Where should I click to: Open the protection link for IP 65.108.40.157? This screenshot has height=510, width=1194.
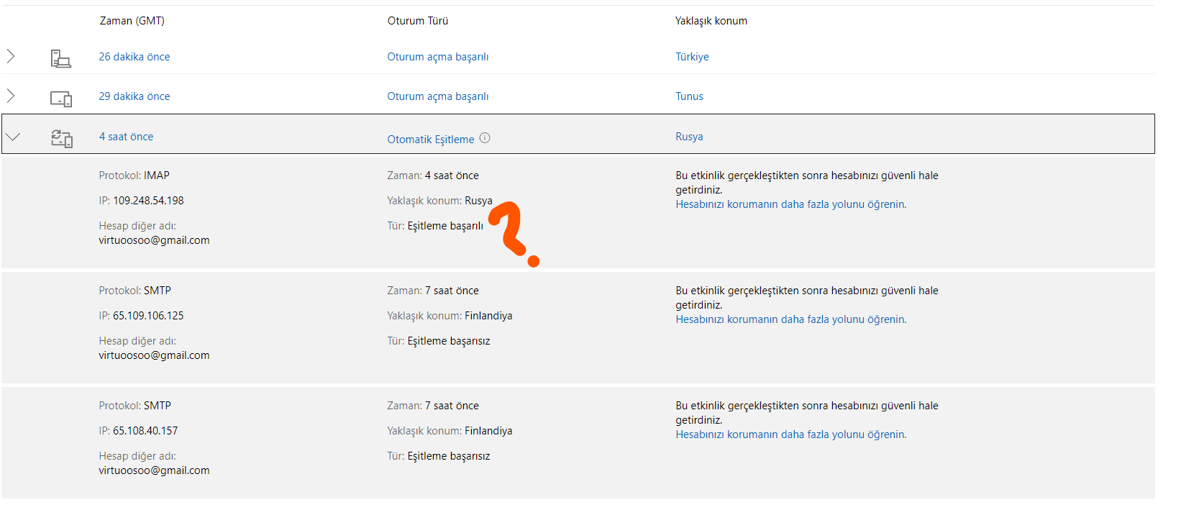790,434
